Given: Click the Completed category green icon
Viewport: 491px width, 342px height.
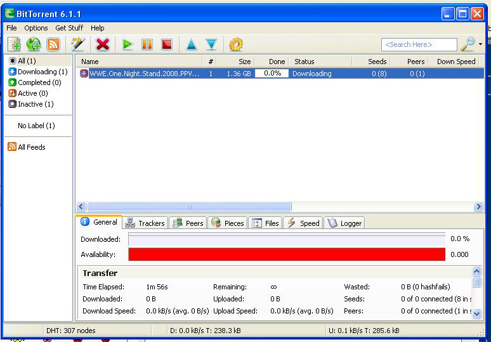Looking at the screenshot, I should (12, 82).
